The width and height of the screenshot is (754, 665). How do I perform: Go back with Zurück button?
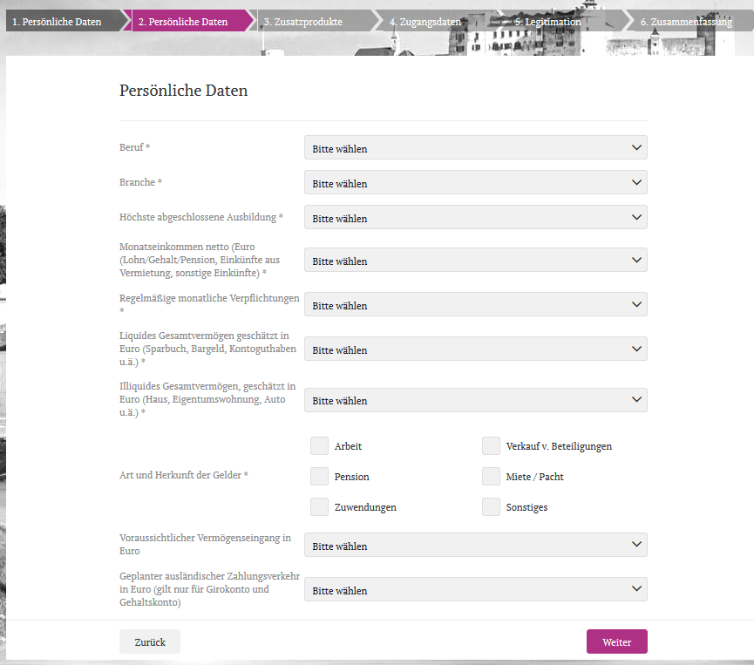[150, 641]
